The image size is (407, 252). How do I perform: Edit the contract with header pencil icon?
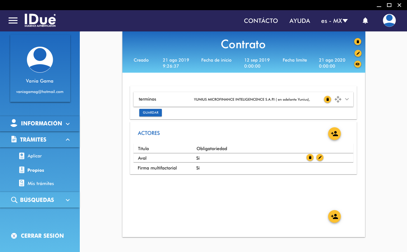point(358,53)
